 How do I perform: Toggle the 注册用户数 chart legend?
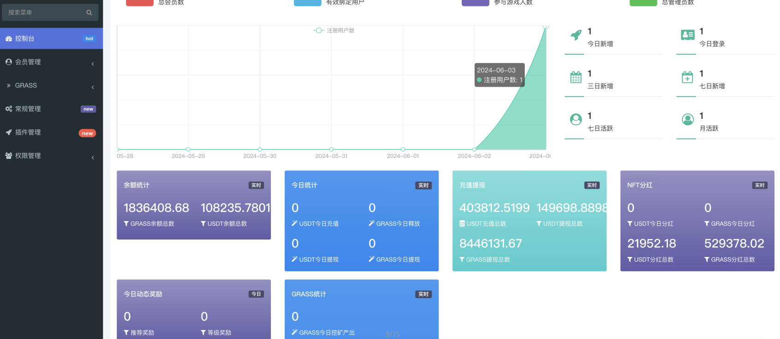(x=334, y=30)
